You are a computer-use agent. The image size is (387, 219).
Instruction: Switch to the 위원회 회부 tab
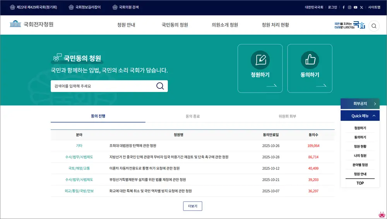click(287, 116)
